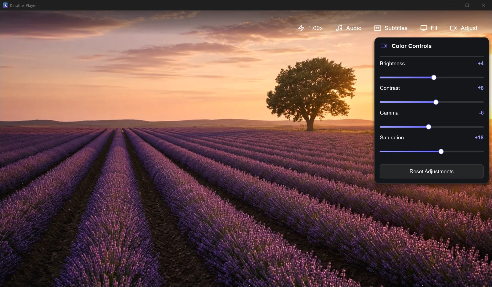492x287 pixels.
Task: Click the music note Audio icon
Action: (339, 28)
